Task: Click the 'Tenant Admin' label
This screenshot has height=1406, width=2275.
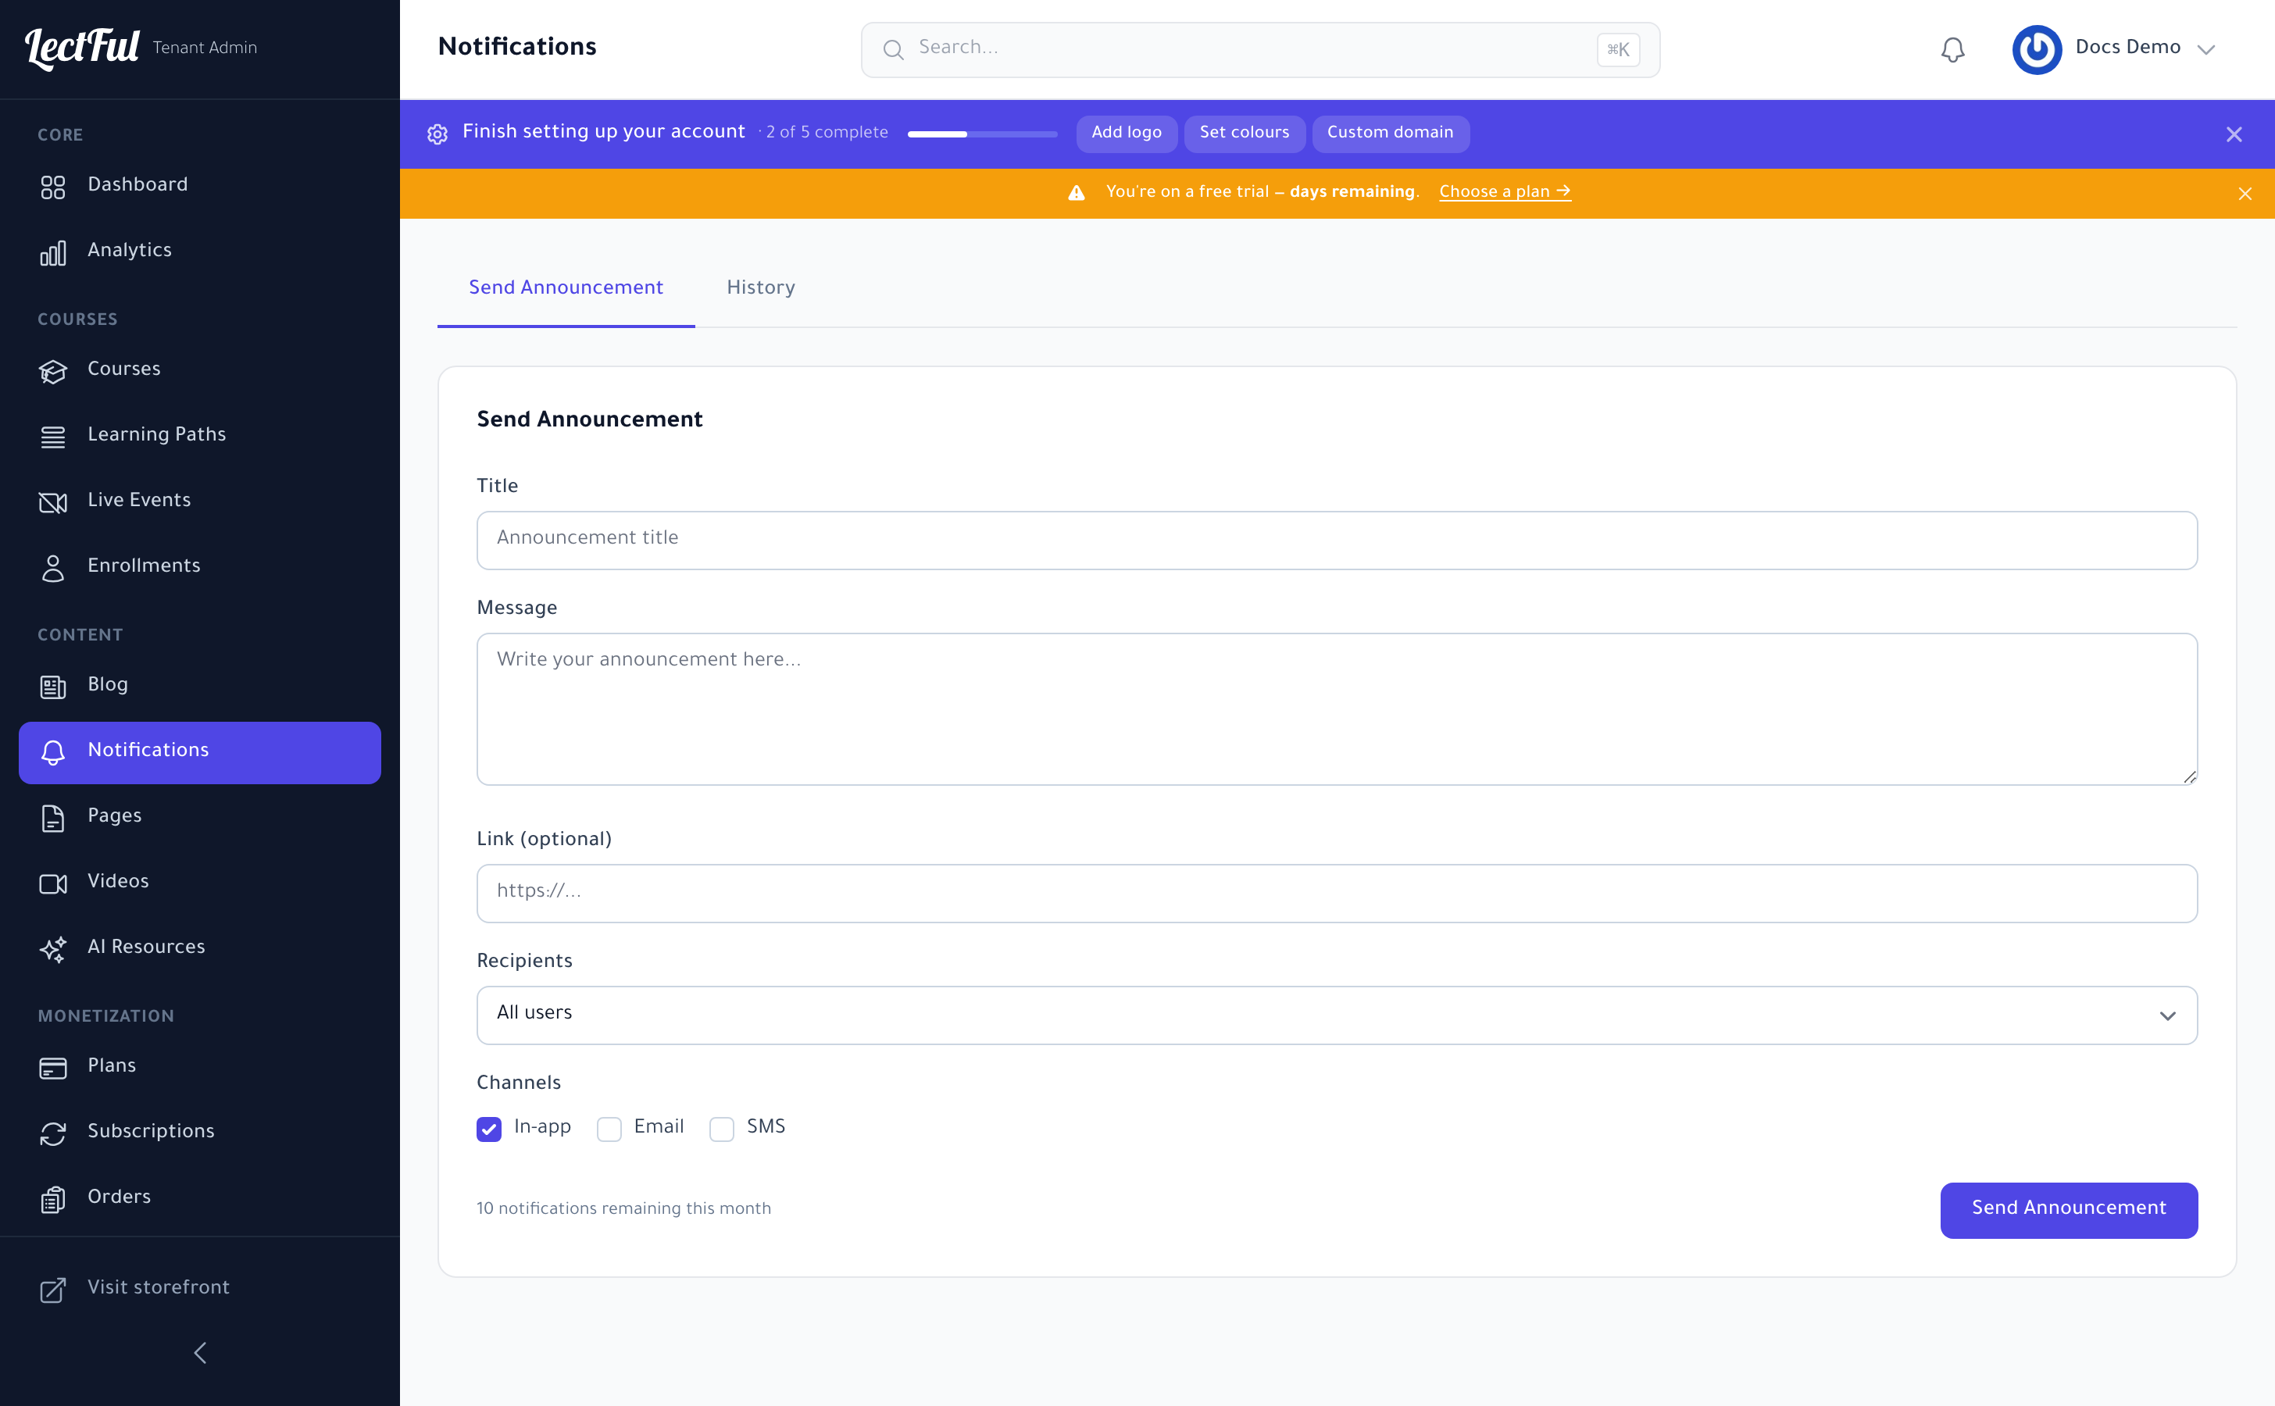Action: pyautogui.click(x=205, y=48)
